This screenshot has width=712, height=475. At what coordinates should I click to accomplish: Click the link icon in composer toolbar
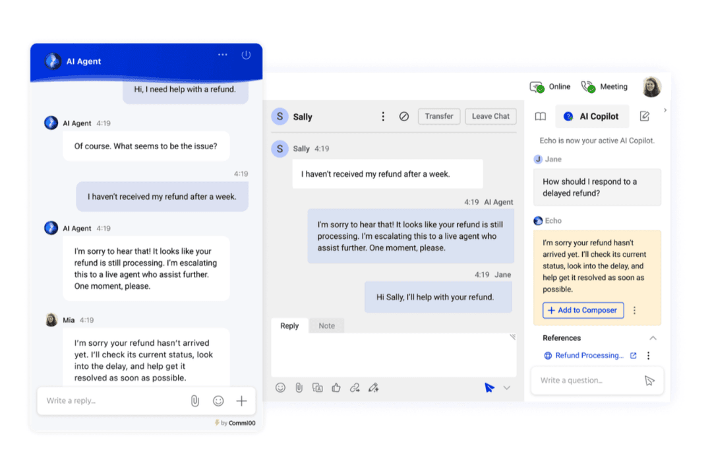point(355,388)
